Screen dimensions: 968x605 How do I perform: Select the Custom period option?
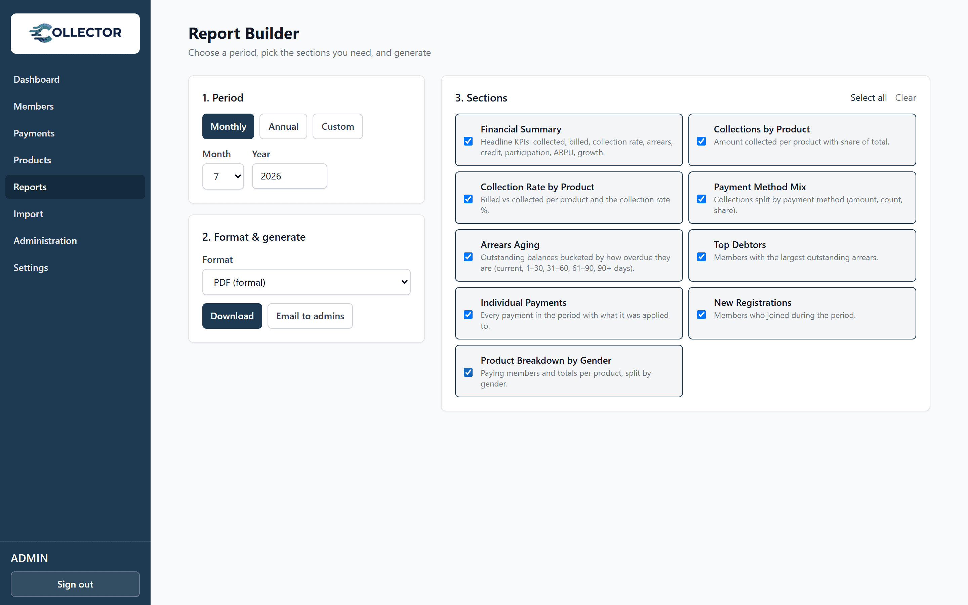(337, 126)
